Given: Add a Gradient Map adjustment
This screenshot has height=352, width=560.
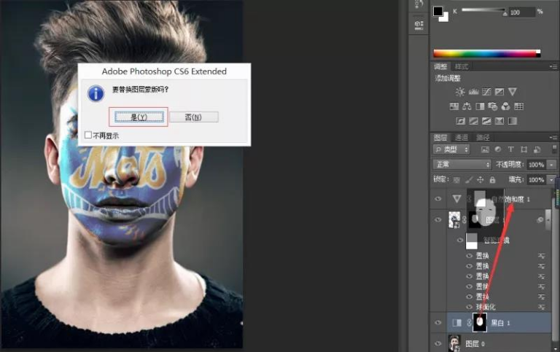Looking at the screenshot, I should click(x=513, y=121).
